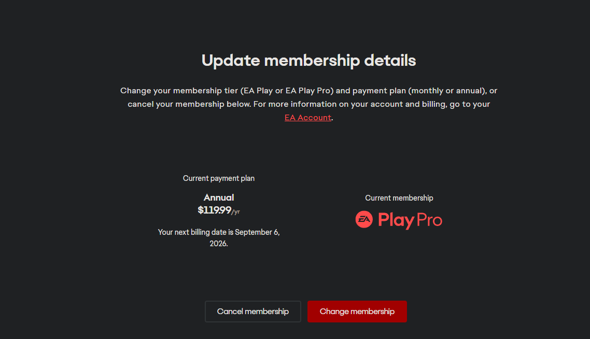Click the word Pro in the logo

click(429, 220)
